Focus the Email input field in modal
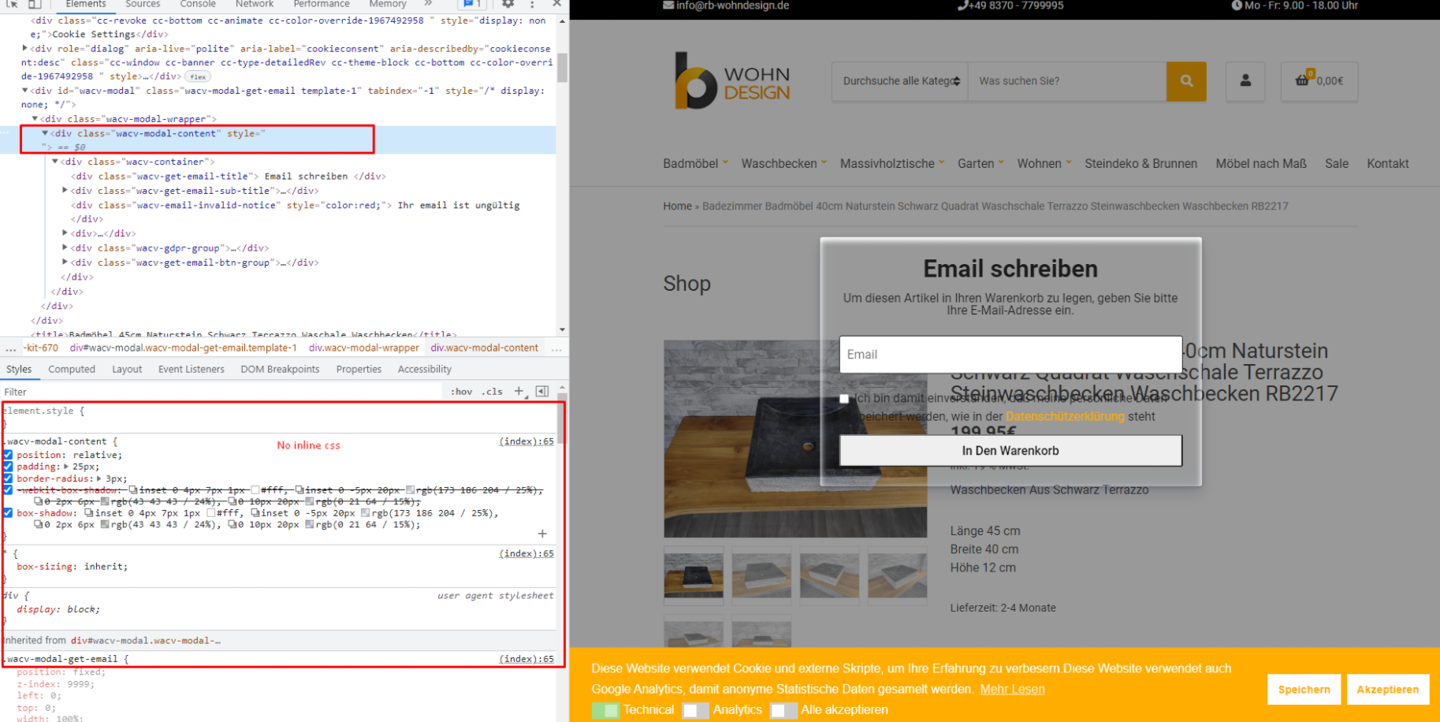1440x722 pixels. click(x=1010, y=355)
